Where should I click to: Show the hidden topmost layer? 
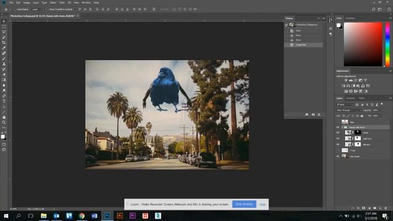tap(338, 122)
